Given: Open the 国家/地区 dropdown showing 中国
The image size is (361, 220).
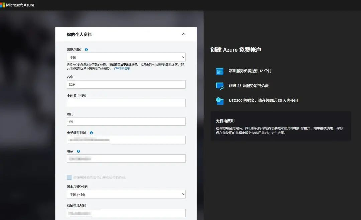Looking at the screenshot, I should point(126,57).
